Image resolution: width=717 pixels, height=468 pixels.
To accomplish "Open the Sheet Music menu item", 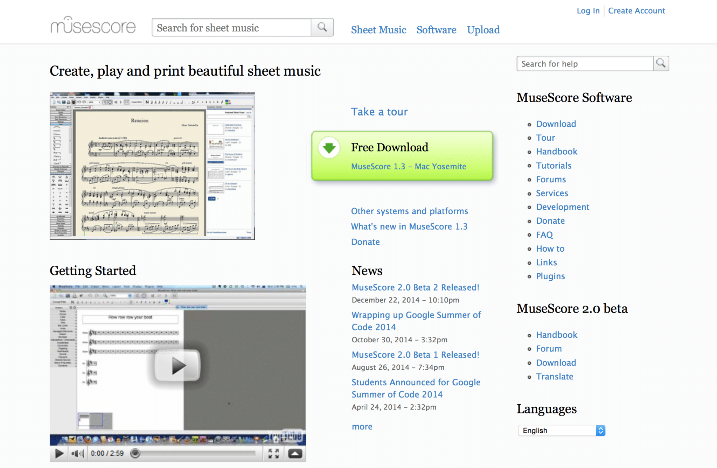I will click(x=379, y=30).
